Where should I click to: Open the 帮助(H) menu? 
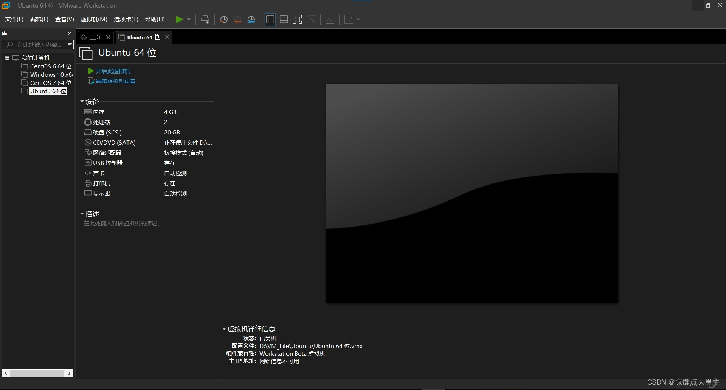tap(155, 19)
